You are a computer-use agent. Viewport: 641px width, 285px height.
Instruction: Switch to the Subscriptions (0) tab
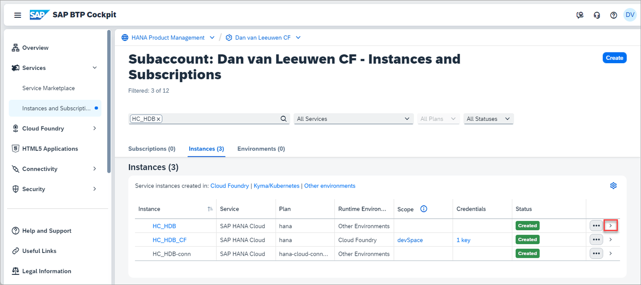tap(152, 149)
